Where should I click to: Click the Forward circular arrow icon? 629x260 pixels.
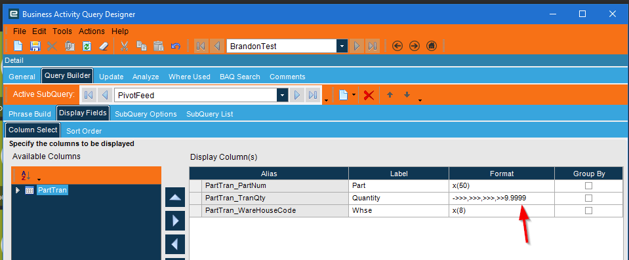click(414, 46)
